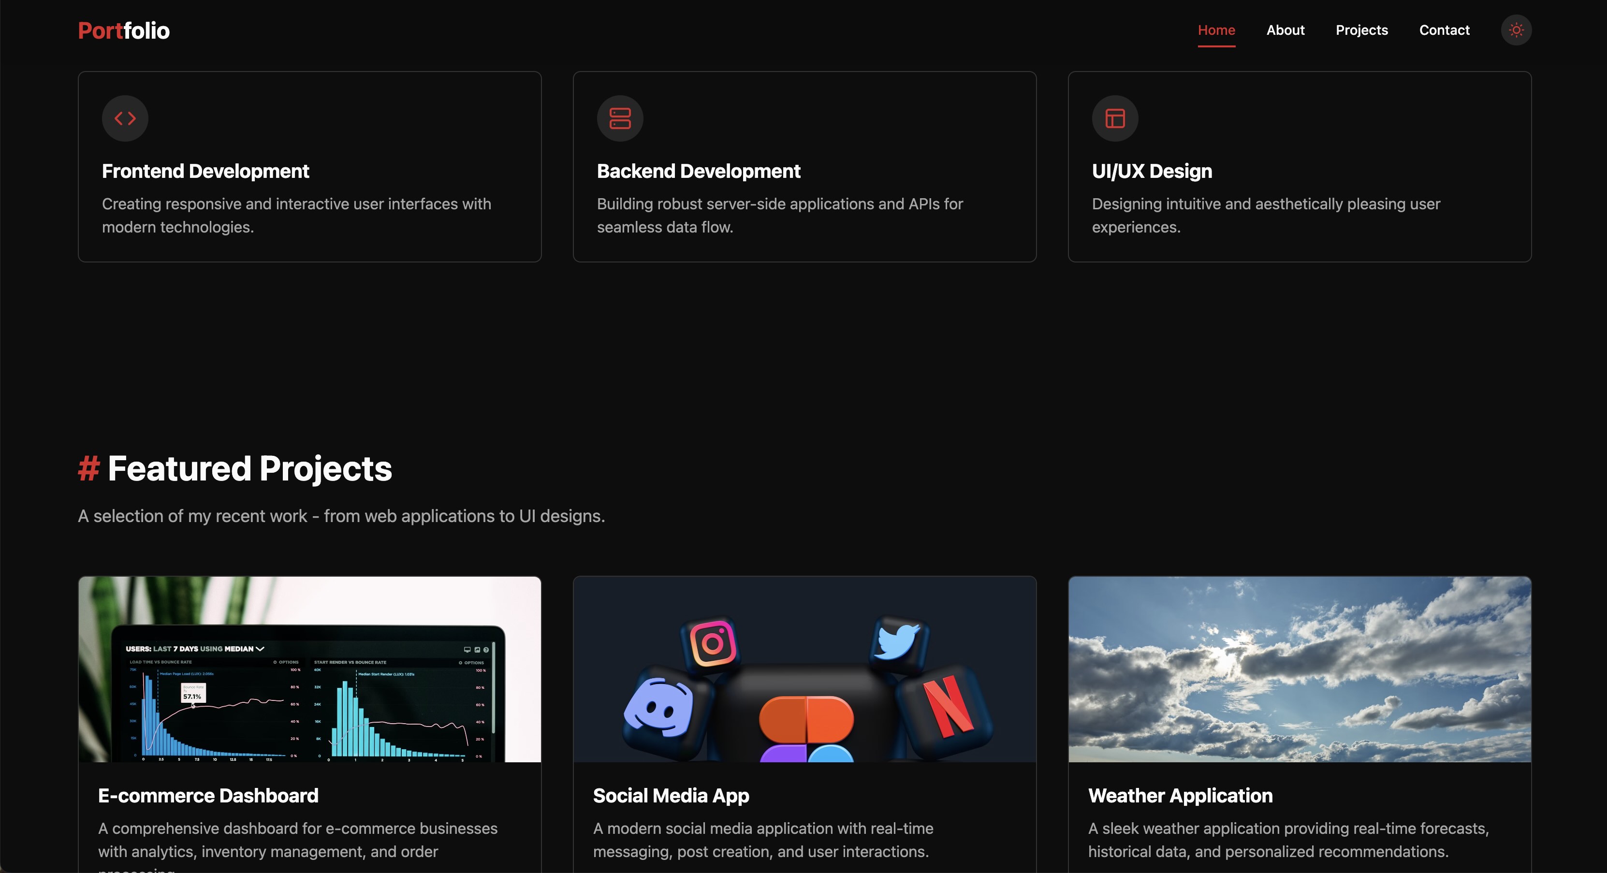The width and height of the screenshot is (1607, 873).
Task: Click the Backend Development server icon
Action: coord(620,118)
